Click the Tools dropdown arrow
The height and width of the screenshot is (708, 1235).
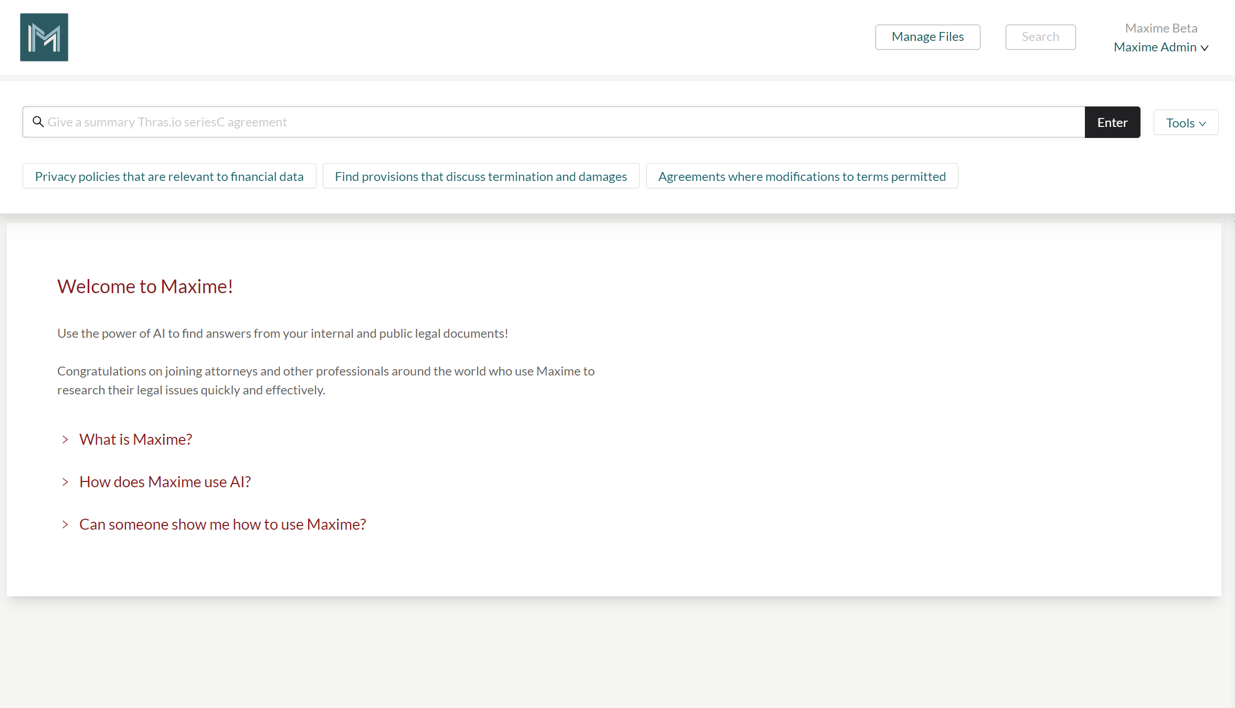coord(1202,124)
